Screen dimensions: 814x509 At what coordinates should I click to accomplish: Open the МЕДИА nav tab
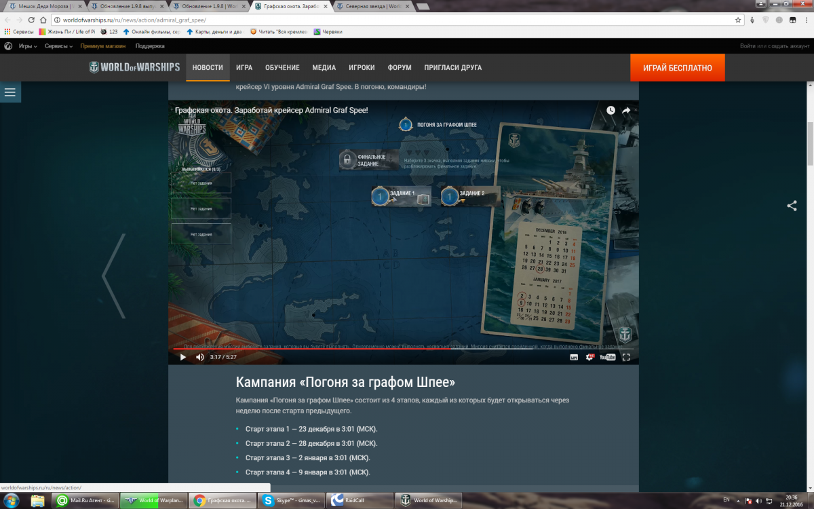(324, 68)
